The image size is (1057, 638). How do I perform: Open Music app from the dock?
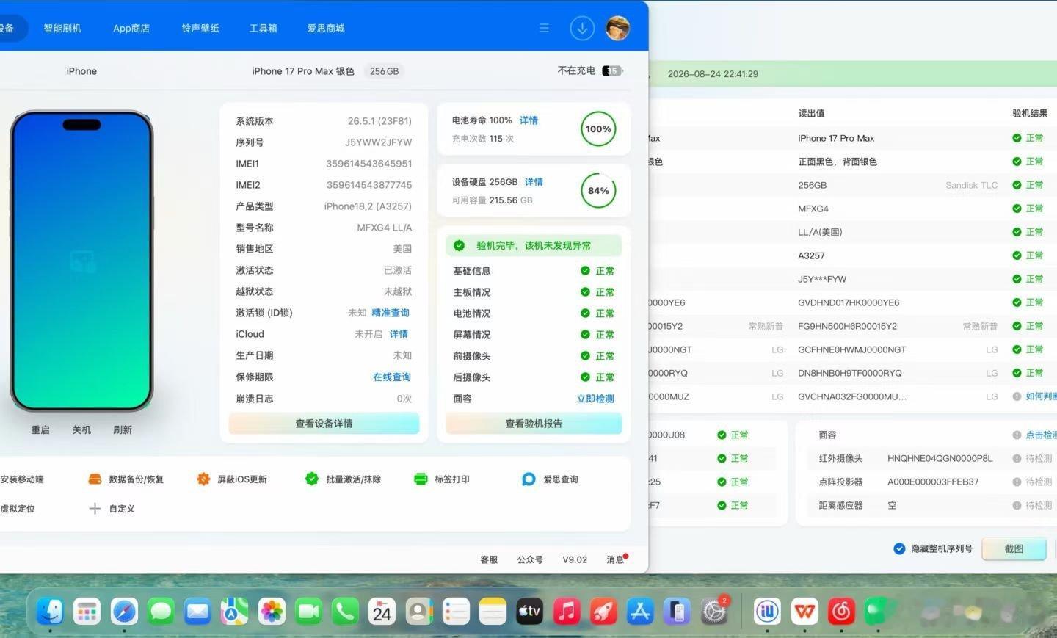567,611
